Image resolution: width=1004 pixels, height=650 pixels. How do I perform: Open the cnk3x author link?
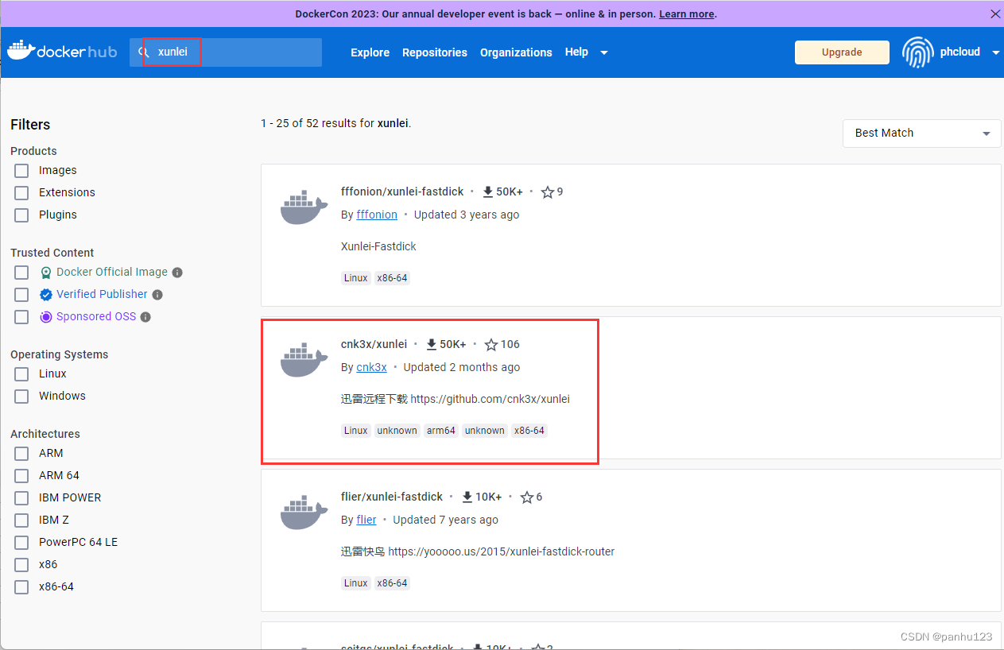371,367
